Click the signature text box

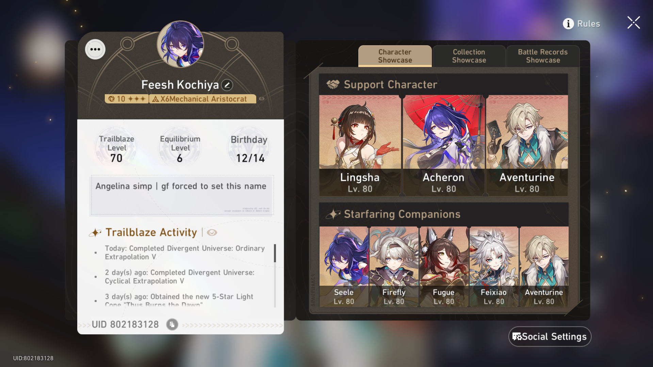[181, 196]
